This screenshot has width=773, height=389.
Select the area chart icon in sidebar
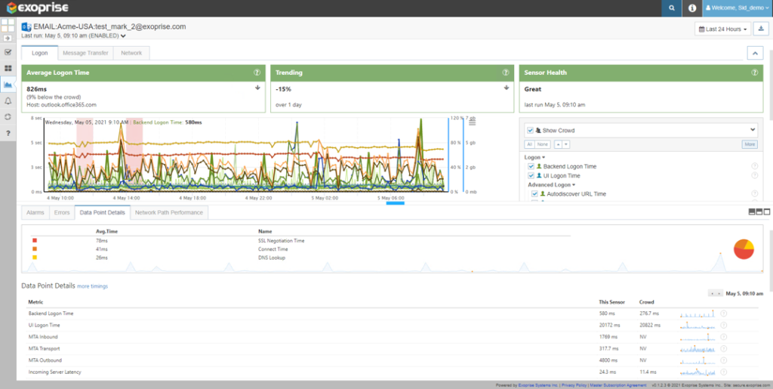[8, 85]
